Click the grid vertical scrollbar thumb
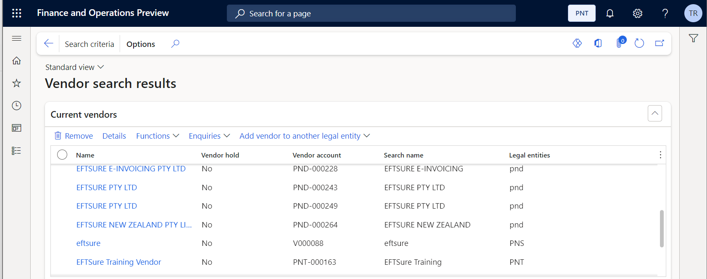 point(662,229)
